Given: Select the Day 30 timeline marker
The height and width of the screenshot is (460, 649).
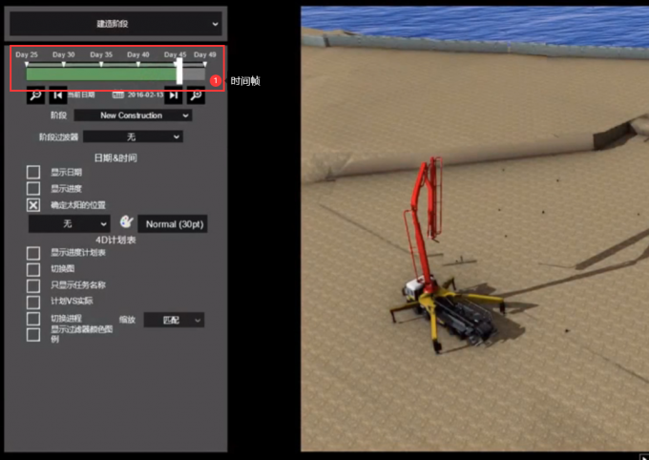Looking at the screenshot, I should coord(64,64).
